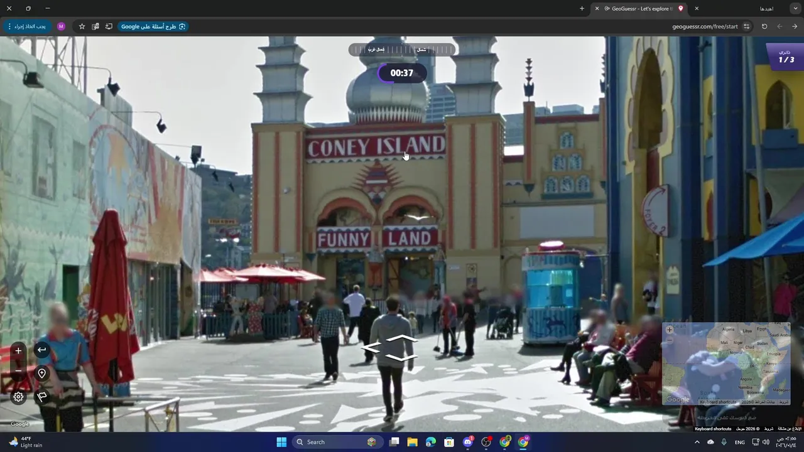The width and height of the screenshot is (804, 452).
Task: Click the compass heading bar
Action: click(x=401, y=50)
